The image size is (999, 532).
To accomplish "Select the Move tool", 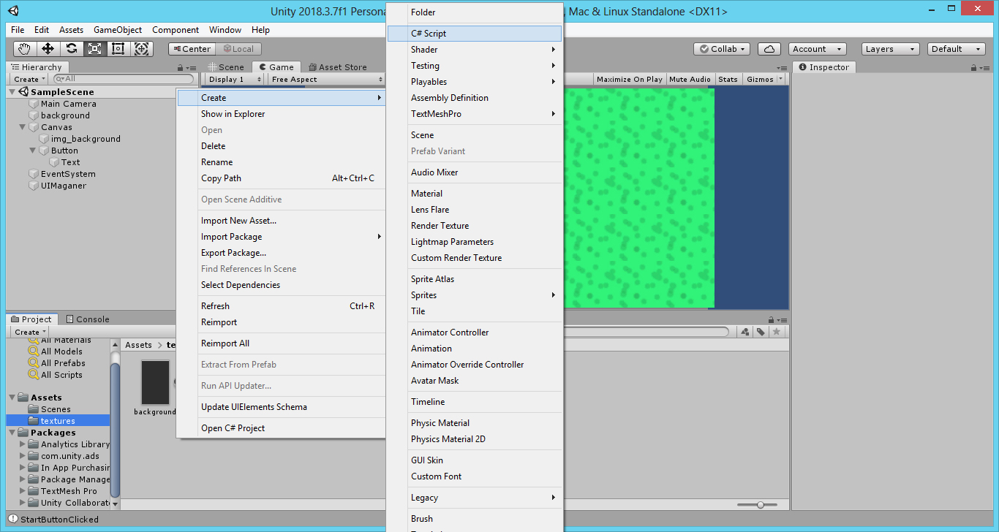I will pyautogui.click(x=48, y=48).
